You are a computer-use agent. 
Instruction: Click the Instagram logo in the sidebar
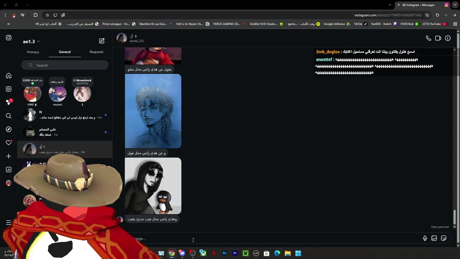[9, 38]
